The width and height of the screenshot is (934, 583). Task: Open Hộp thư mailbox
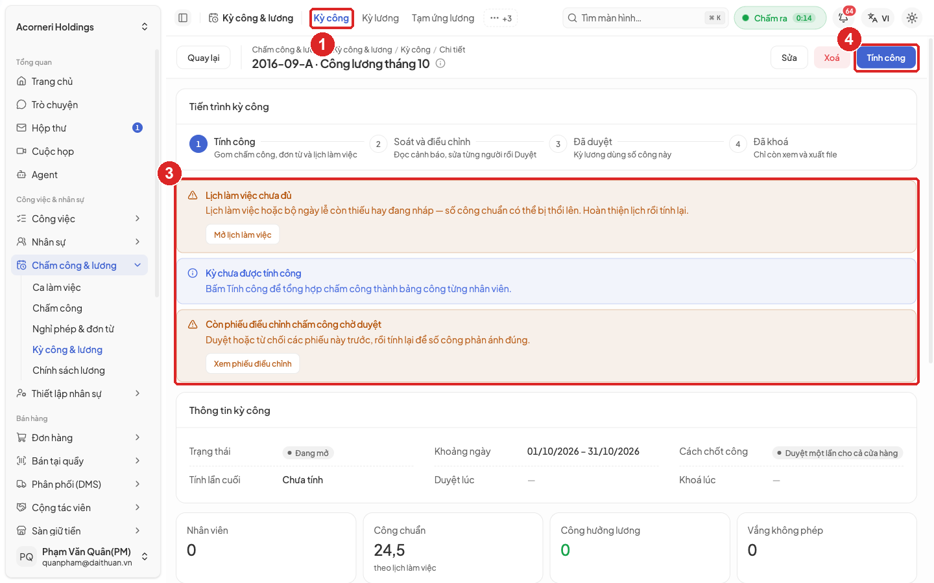pyautogui.click(x=80, y=128)
